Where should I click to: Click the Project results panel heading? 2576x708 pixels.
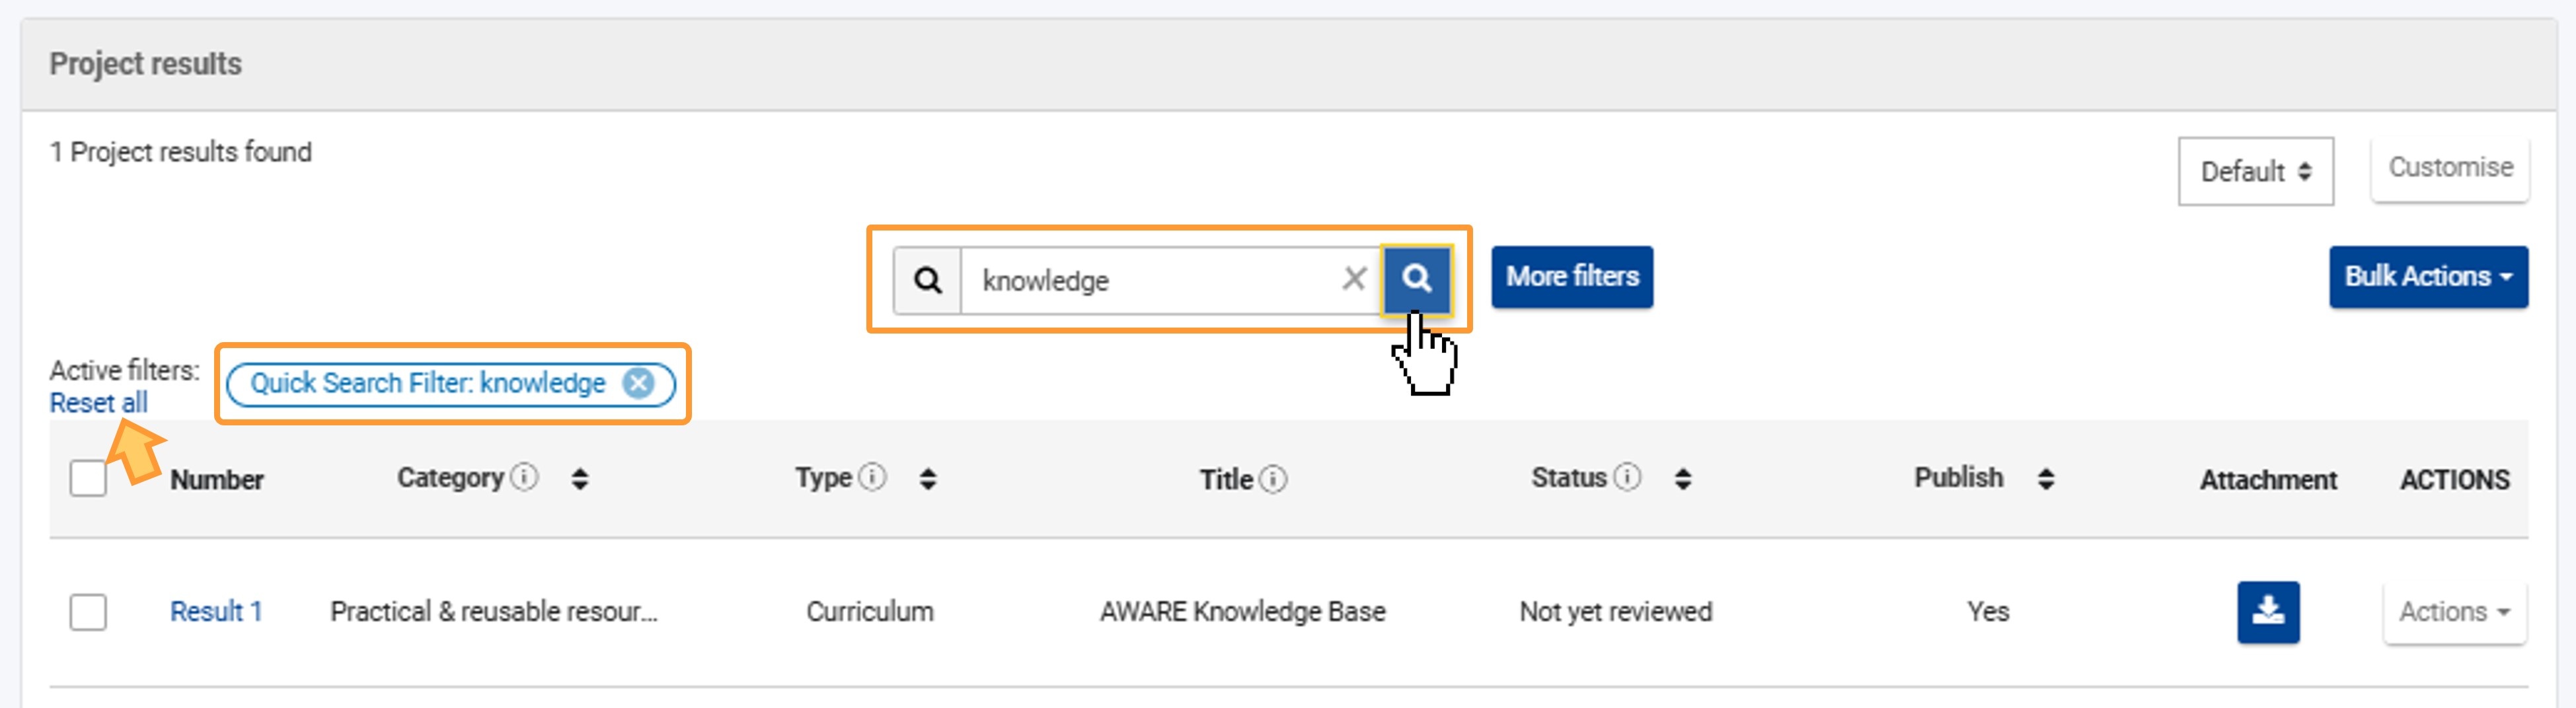click(146, 64)
